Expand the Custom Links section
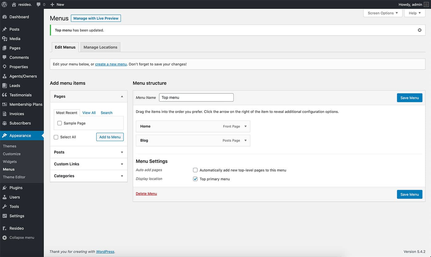This screenshot has width=431, height=257. click(x=122, y=164)
